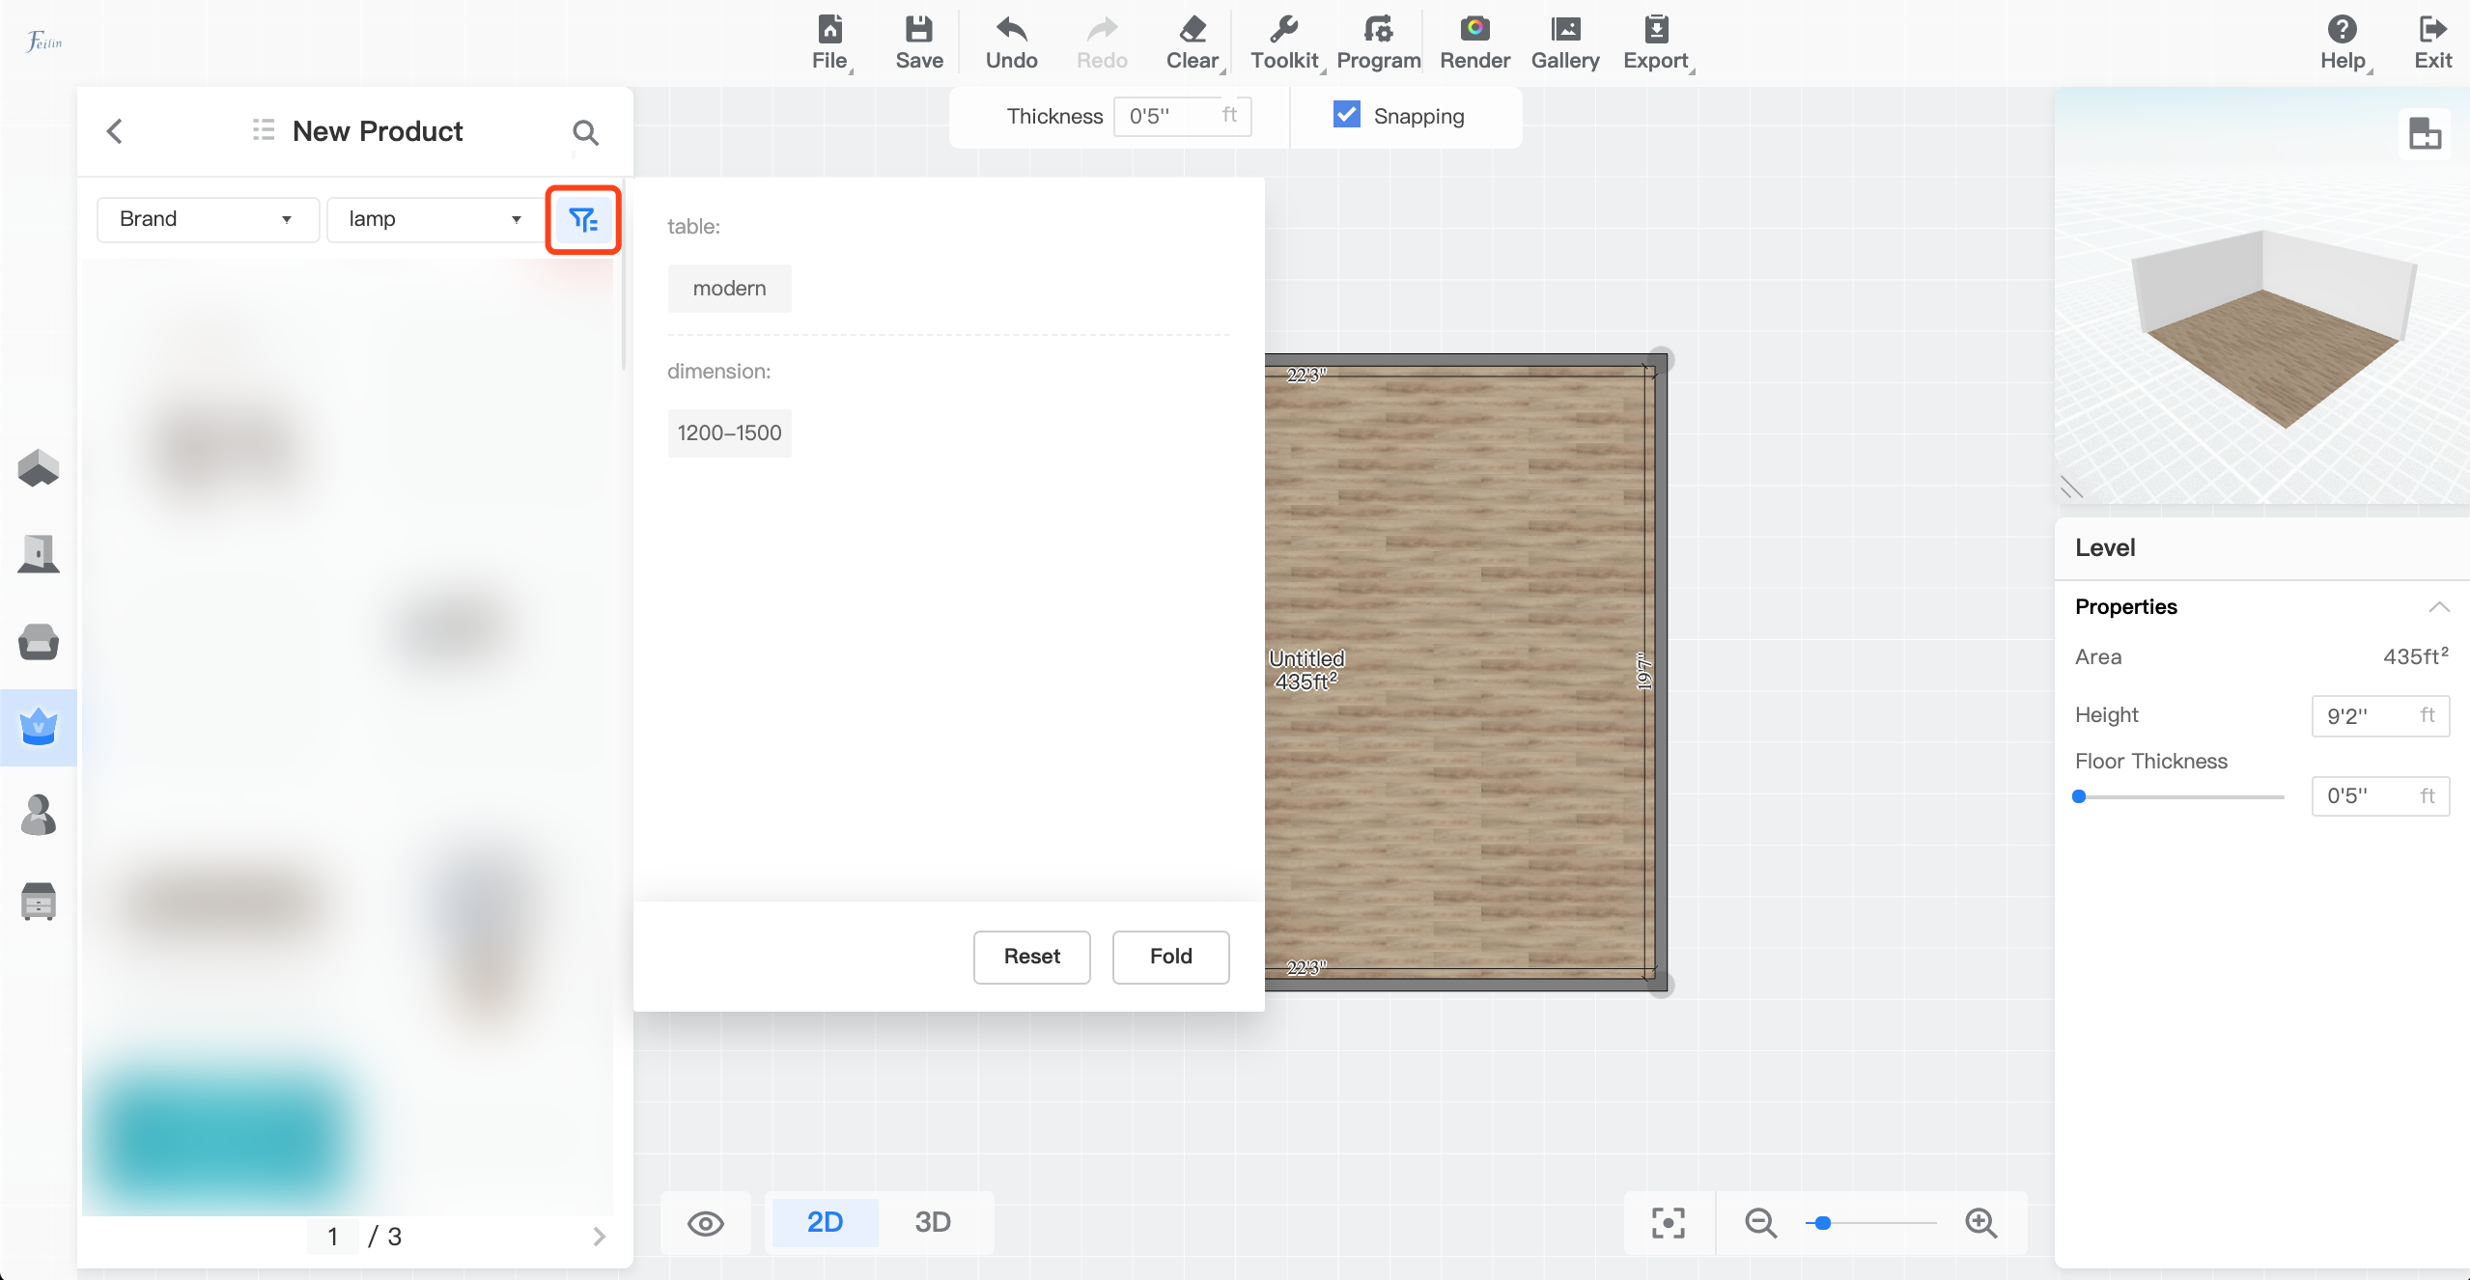
Task: Click the filter icon next to lamp
Action: point(583,220)
